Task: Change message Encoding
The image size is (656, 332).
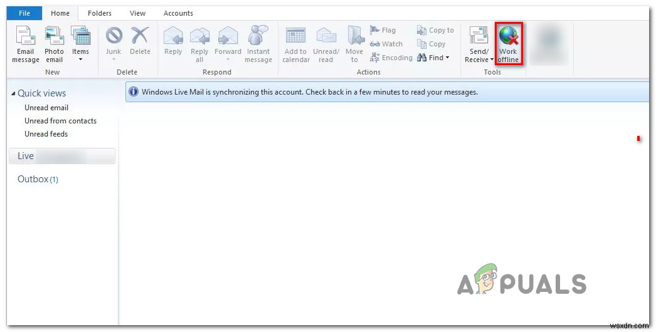Action: tap(391, 58)
